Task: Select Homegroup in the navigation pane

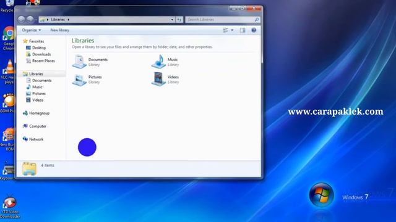Action: tap(36, 113)
